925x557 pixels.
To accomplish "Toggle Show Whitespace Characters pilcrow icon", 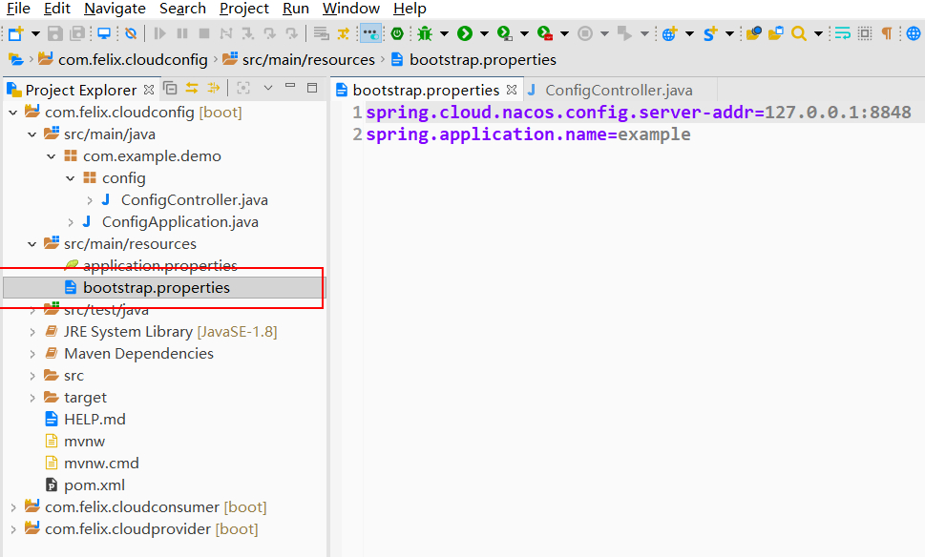I will click(887, 33).
